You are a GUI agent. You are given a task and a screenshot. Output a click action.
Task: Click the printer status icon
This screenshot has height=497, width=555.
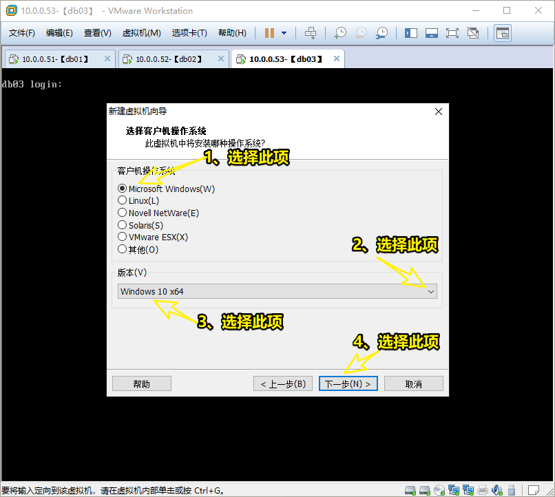(483, 490)
